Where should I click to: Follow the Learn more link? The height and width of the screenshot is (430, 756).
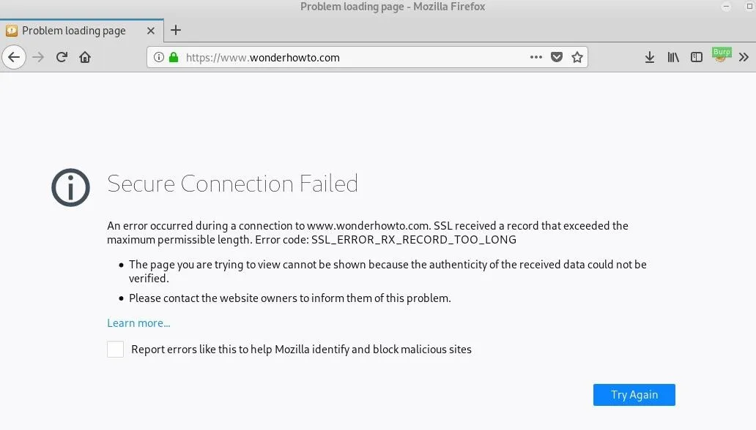click(x=138, y=323)
